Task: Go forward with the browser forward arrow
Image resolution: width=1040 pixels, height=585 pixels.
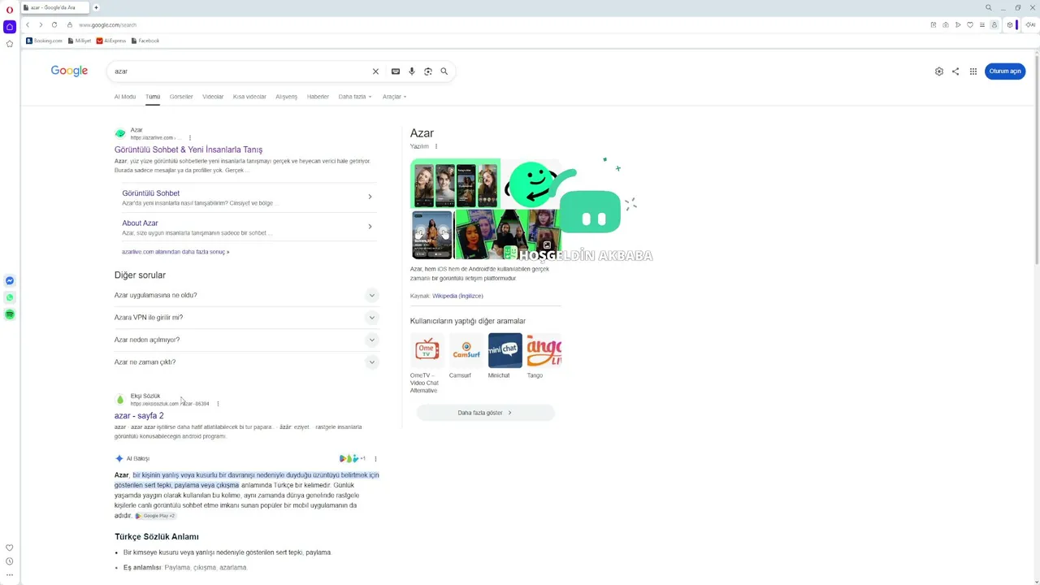Action: click(x=41, y=25)
